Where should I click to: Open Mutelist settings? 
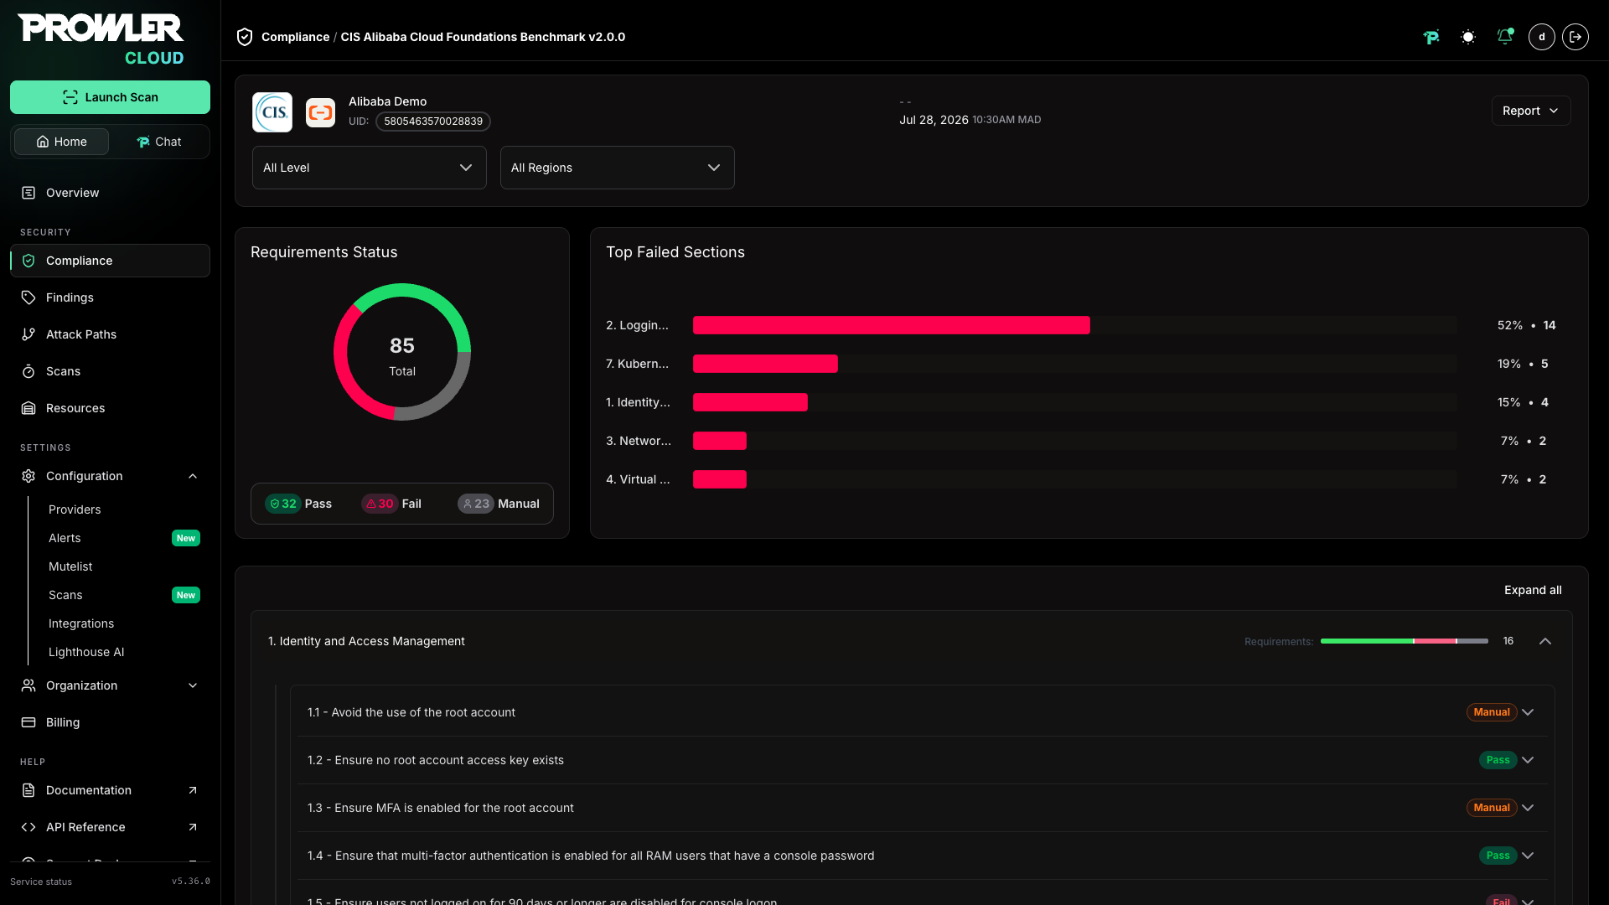pyautogui.click(x=70, y=566)
